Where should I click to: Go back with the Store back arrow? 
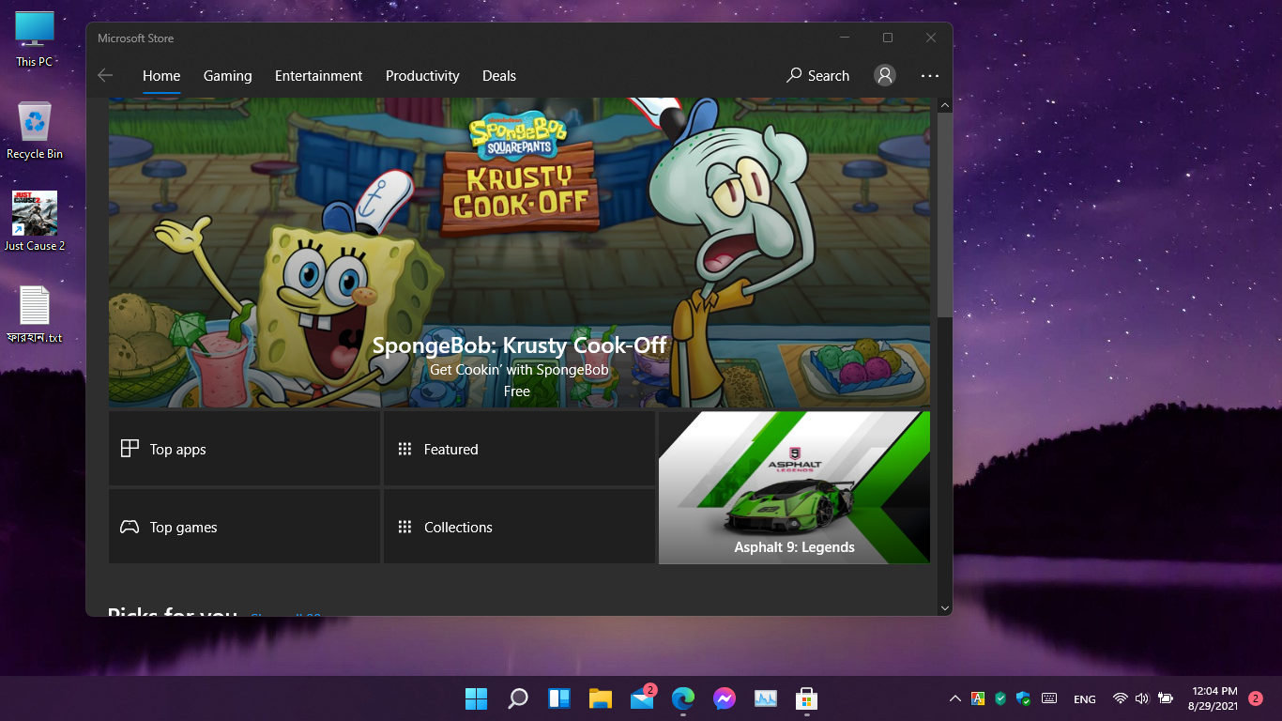click(105, 76)
